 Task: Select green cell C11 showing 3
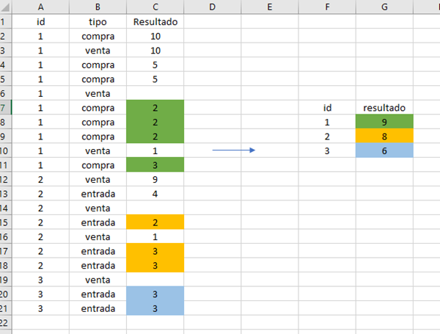point(155,165)
